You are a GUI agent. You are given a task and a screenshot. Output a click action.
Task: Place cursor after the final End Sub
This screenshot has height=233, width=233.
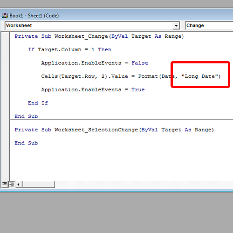38,143
